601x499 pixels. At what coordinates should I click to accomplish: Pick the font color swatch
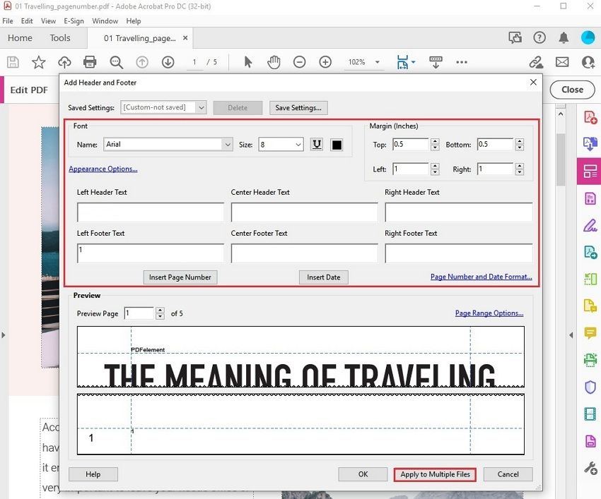click(x=337, y=144)
